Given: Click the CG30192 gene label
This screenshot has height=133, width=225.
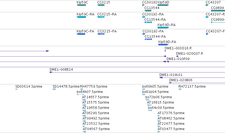Looking at the screenshot, I should [x=150, y=2].
